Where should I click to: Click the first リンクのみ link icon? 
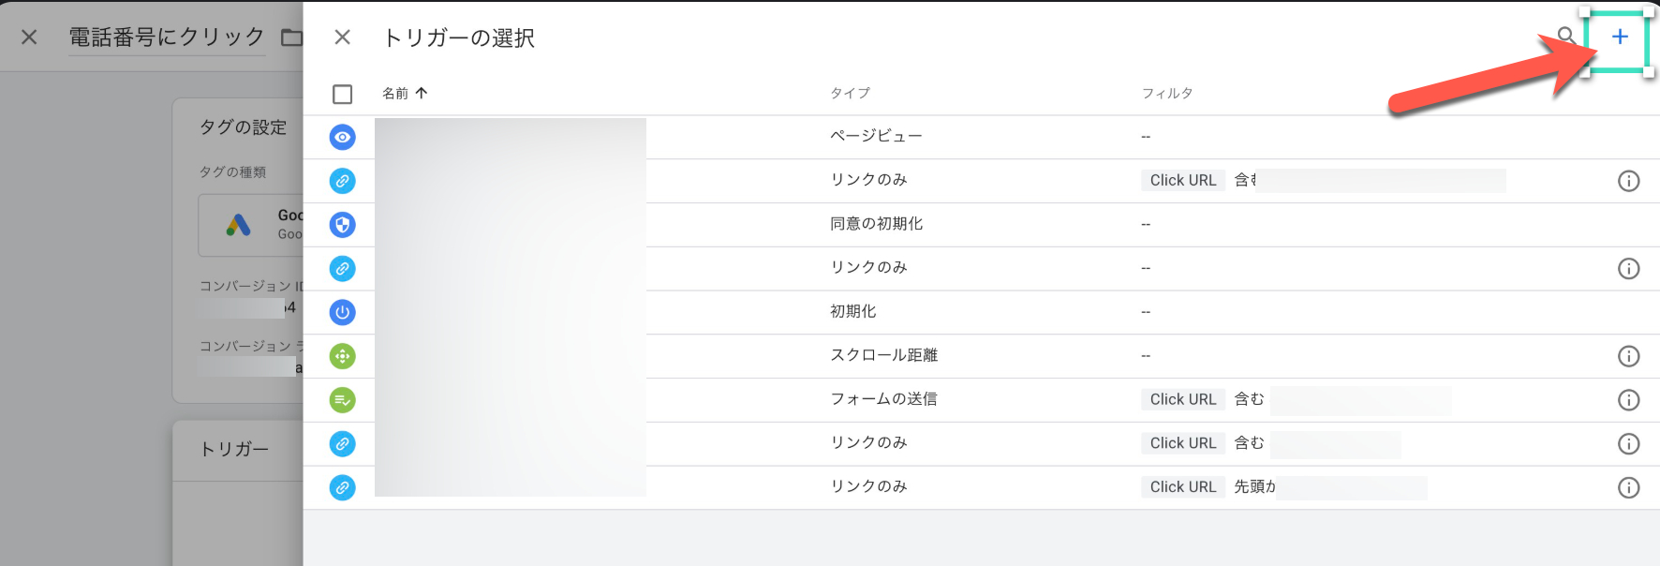click(x=343, y=181)
